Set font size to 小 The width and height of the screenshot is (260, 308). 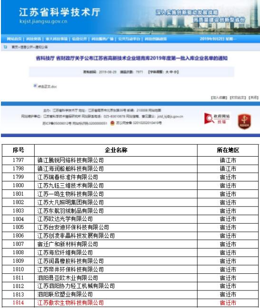click(175, 72)
